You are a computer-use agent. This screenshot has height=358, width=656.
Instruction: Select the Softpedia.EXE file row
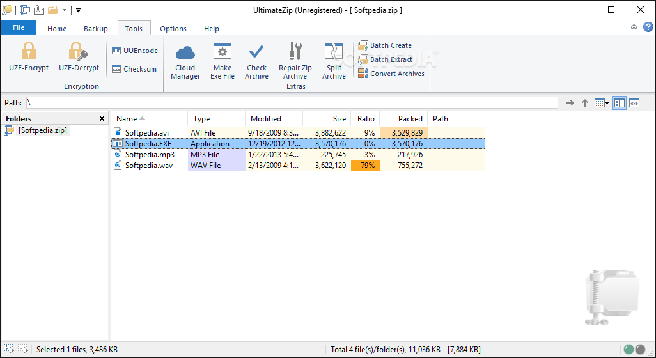tap(299, 143)
